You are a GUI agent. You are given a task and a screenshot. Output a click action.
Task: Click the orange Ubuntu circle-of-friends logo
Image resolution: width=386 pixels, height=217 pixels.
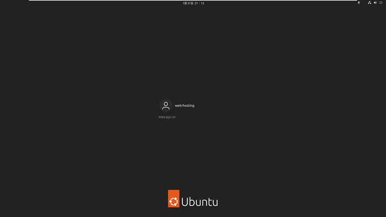pos(173,199)
